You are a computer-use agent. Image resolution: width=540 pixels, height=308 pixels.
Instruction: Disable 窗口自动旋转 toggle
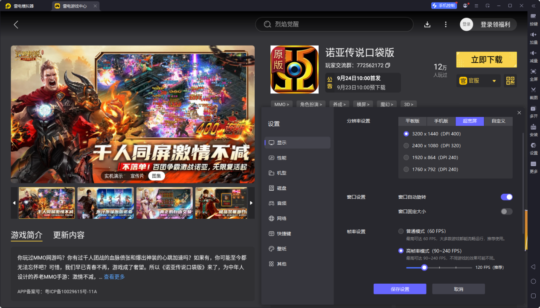point(506,197)
